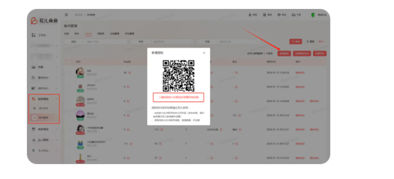This screenshot has height=179, width=394.
Task: Expand filters with 展开 toggle
Action: (322, 42)
